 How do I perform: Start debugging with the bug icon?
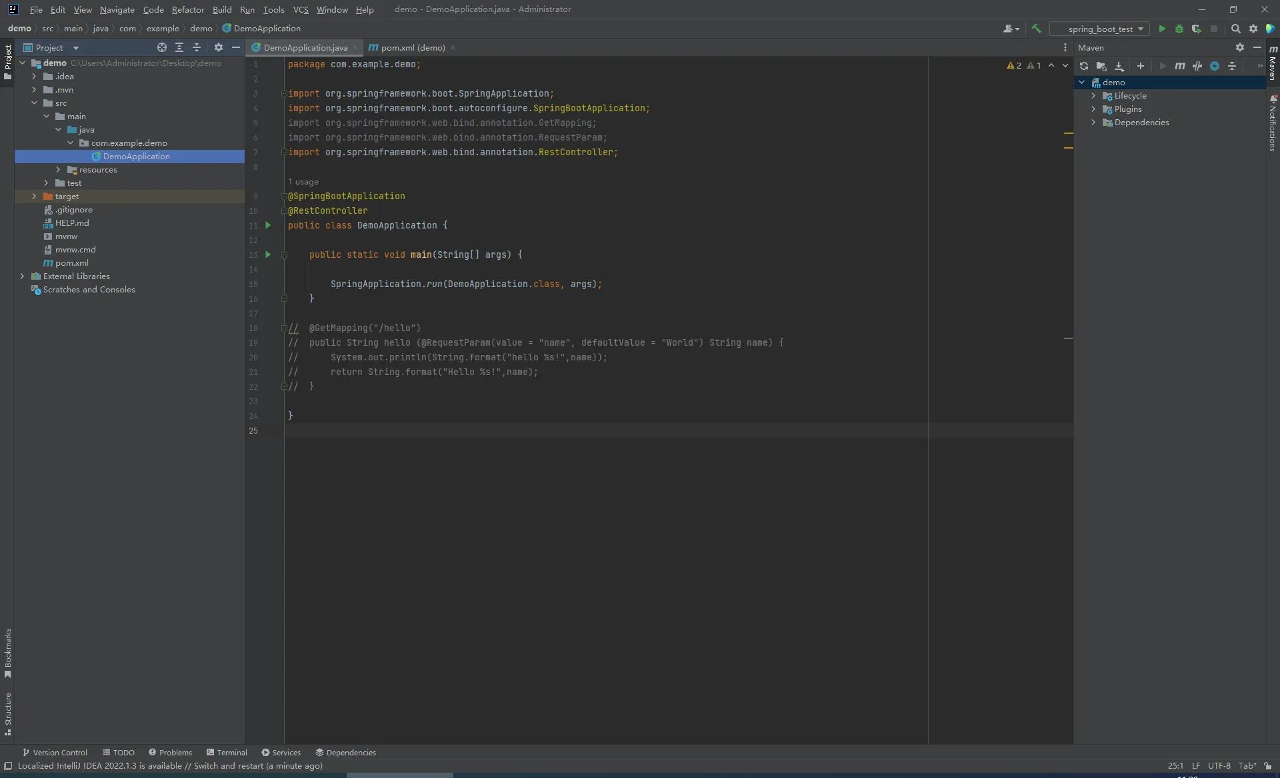[1179, 29]
